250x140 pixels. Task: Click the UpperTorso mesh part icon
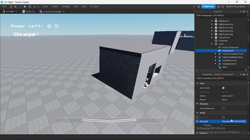pos(216,37)
